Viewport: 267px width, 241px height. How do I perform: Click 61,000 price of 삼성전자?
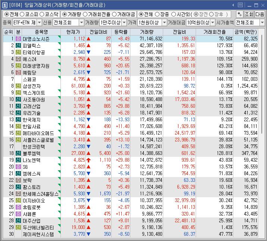[78, 86]
